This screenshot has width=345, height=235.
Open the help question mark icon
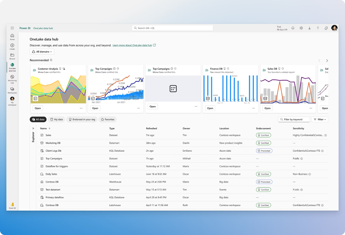(318, 28)
